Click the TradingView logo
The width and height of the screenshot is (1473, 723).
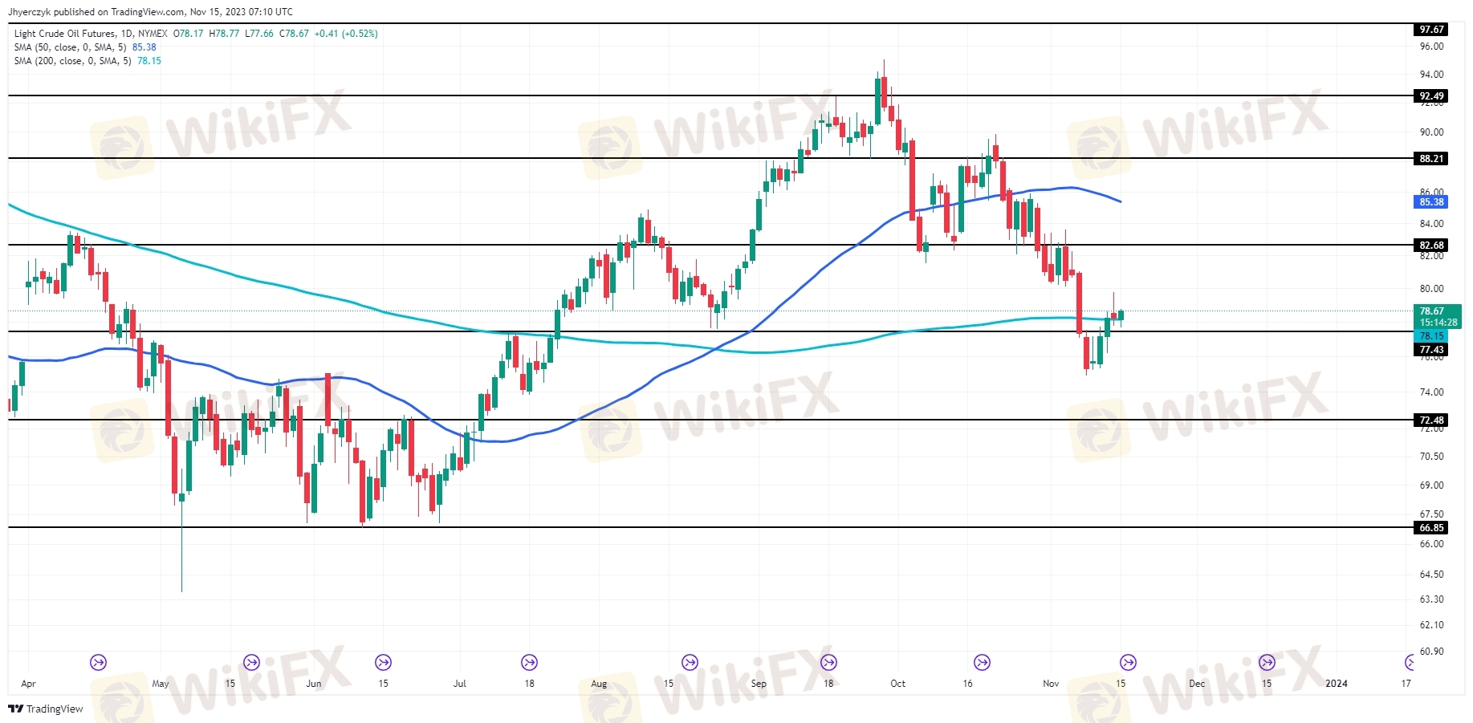tap(46, 709)
